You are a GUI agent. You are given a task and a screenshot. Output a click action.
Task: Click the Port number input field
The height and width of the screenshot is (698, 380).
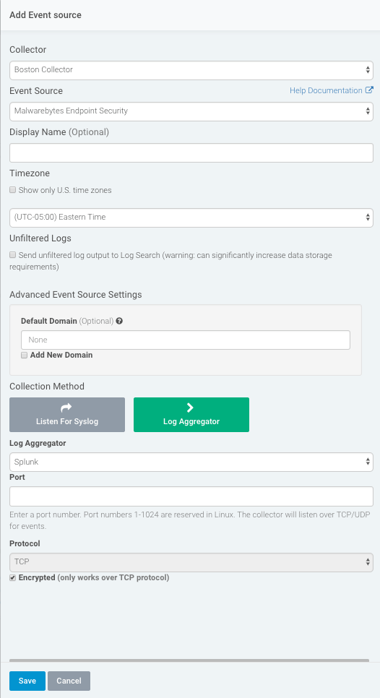pyautogui.click(x=191, y=496)
